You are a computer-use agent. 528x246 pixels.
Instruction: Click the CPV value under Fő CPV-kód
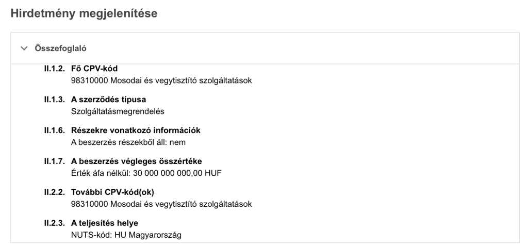click(161, 80)
